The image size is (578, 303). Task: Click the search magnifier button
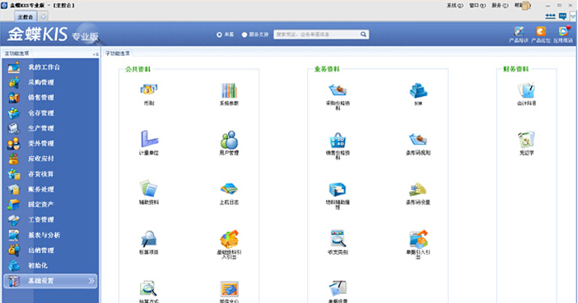click(363, 34)
